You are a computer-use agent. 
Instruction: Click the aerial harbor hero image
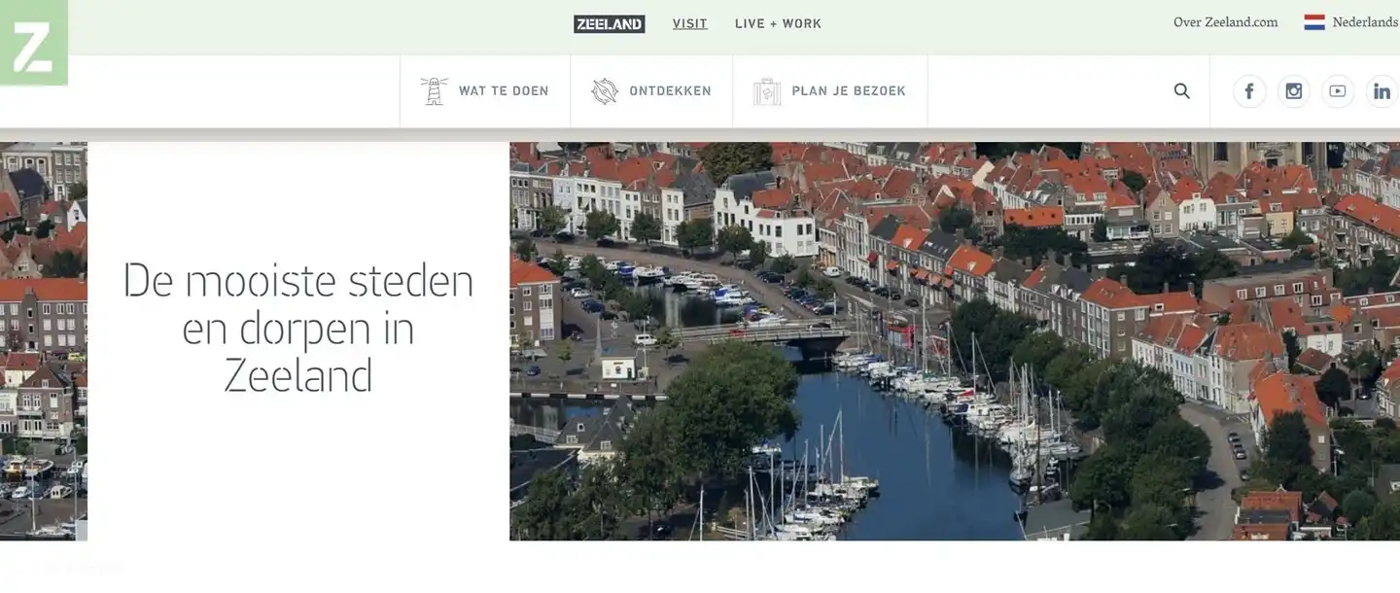pos(953,340)
